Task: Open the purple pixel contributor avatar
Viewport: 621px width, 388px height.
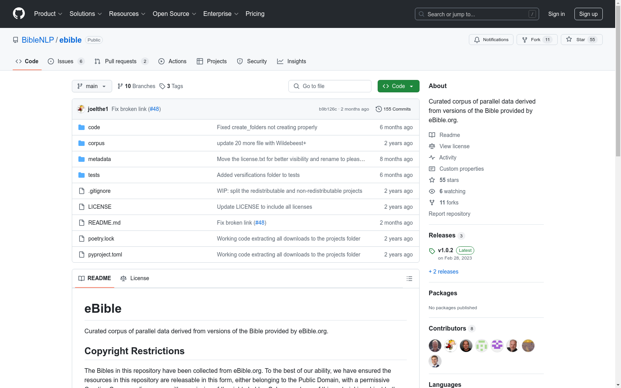Action: [497, 345]
